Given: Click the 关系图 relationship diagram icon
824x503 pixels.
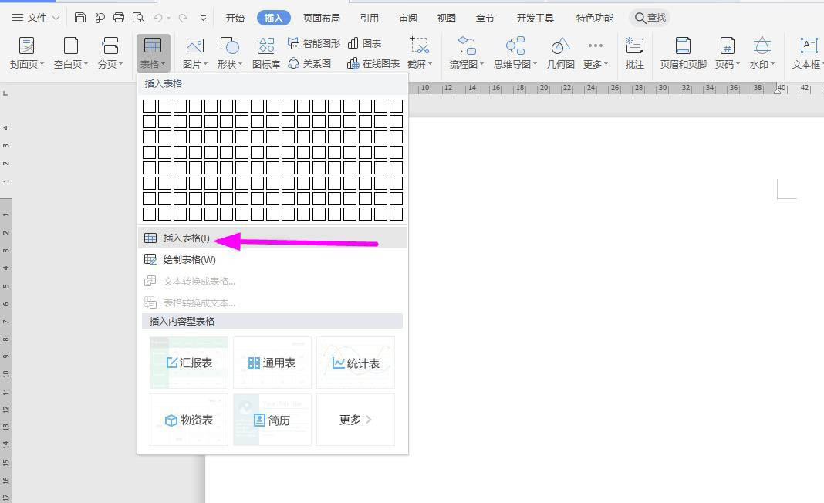Looking at the screenshot, I should pyautogui.click(x=309, y=64).
